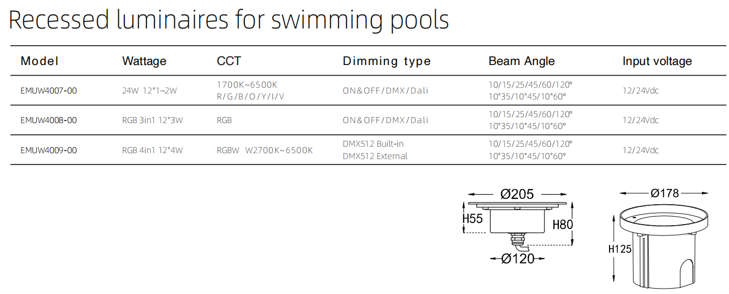Click the Ø205 dimension label
This screenshot has width=729, height=294.
(517, 194)
